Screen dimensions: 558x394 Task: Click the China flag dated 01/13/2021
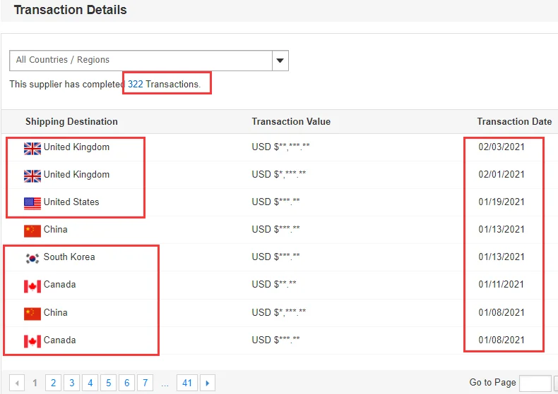pos(32,230)
